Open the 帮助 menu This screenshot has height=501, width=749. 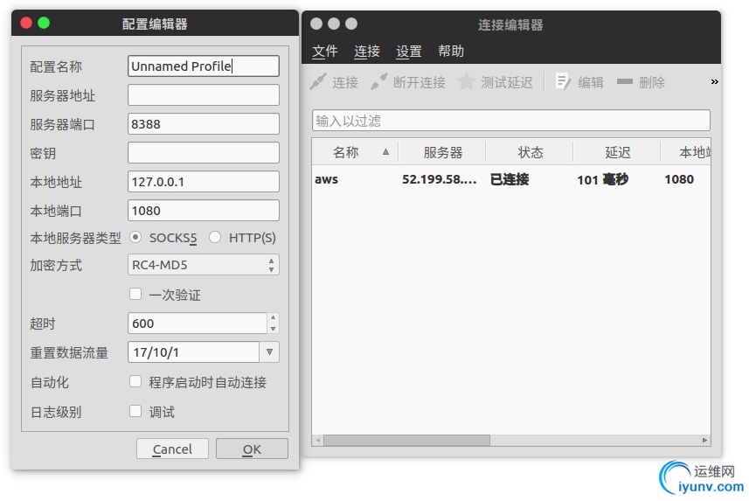451,51
